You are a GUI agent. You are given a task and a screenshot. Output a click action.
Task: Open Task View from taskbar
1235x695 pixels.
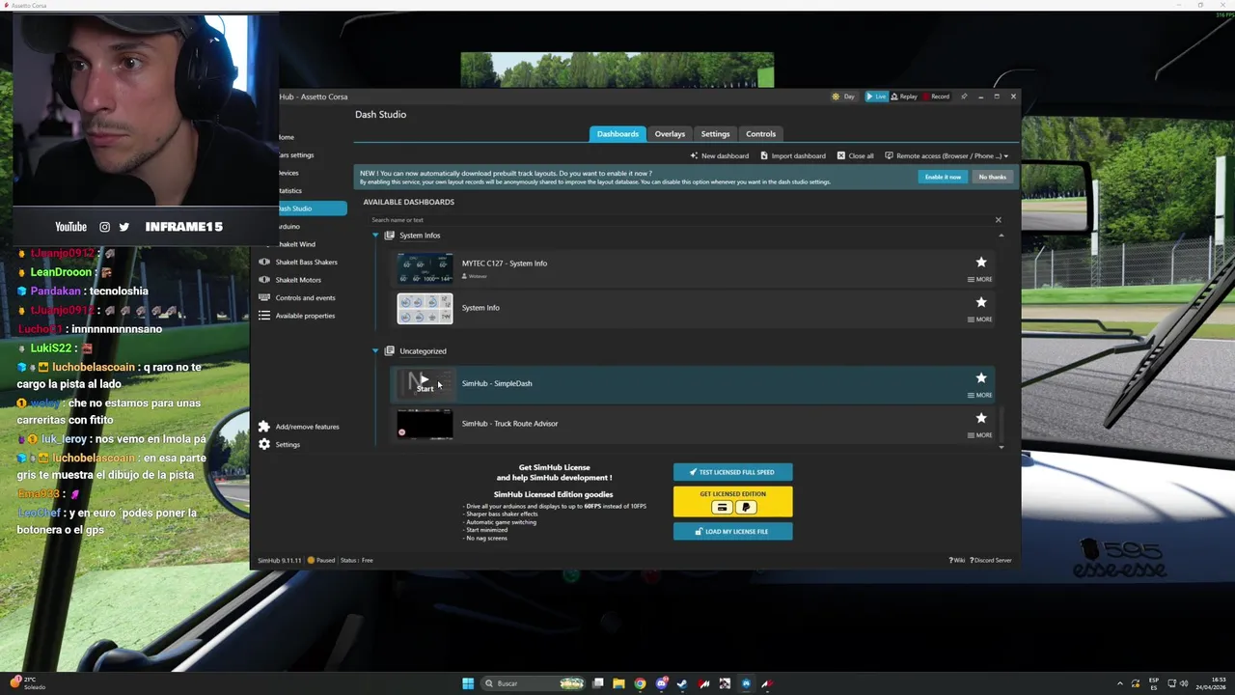coord(598,683)
